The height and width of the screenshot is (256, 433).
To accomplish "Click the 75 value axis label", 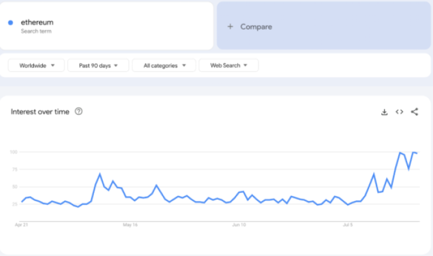I will click(x=14, y=169).
